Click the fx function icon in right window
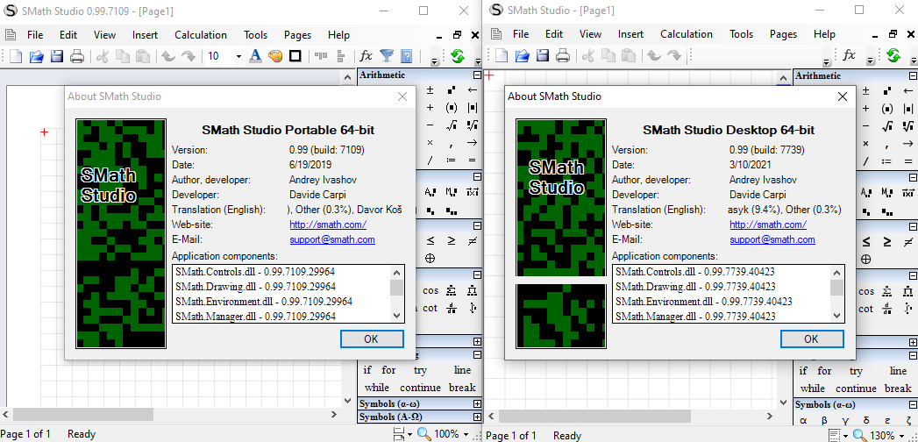This screenshot has height=442, width=918. click(x=849, y=55)
